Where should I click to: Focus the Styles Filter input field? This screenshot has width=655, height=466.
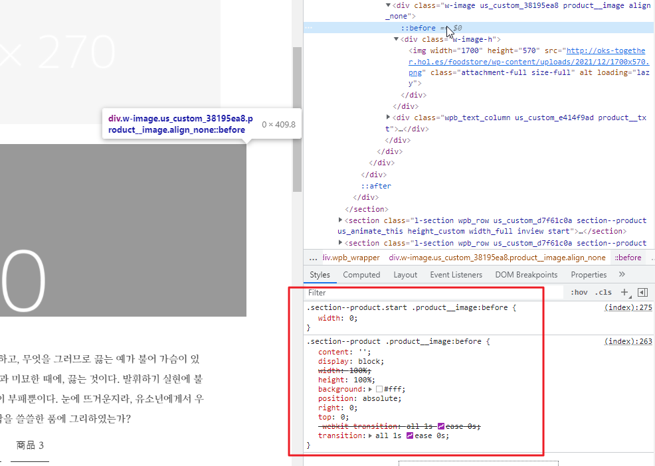[x=434, y=293]
